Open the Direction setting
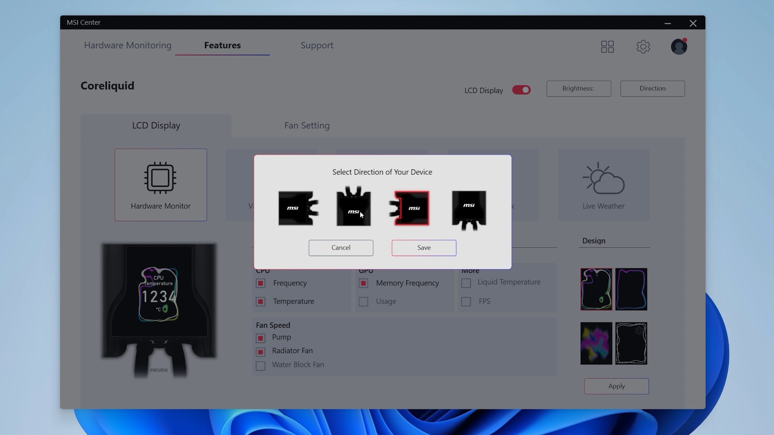 [652, 89]
